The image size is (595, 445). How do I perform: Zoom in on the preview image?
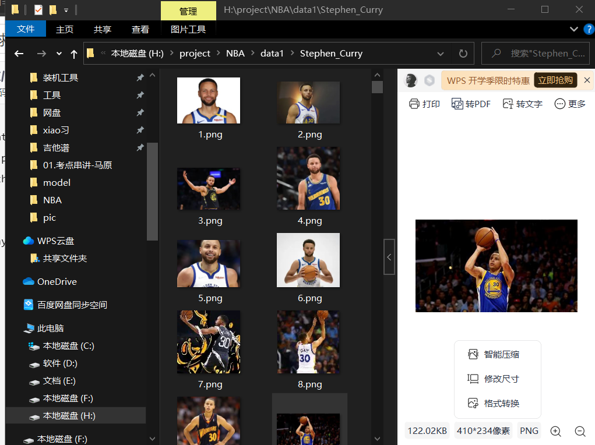[x=555, y=431]
